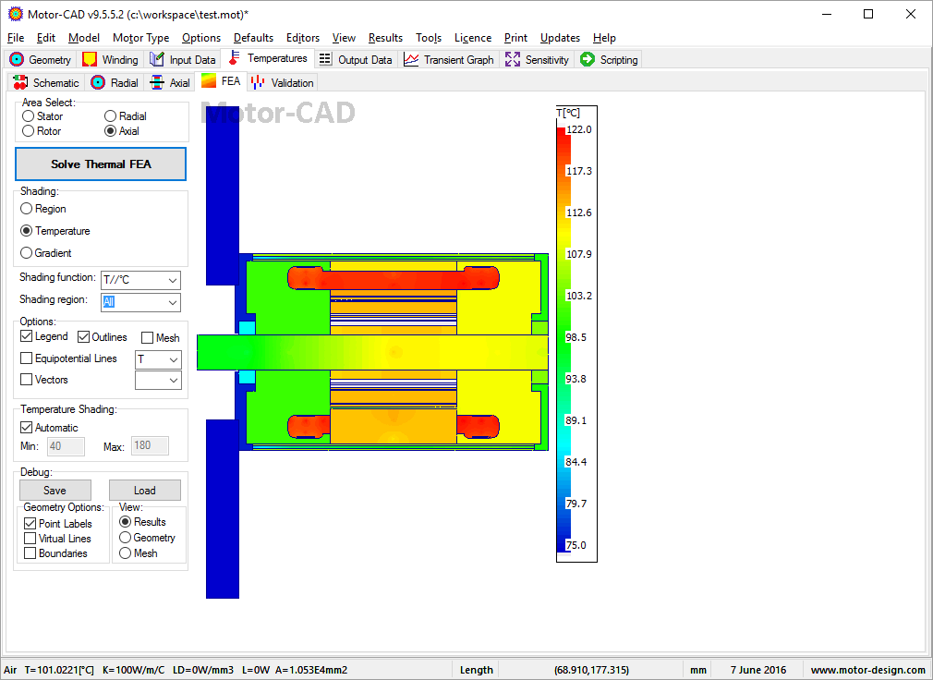933x680 pixels.
Task: Open the Print menu
Action: [515, 38]
